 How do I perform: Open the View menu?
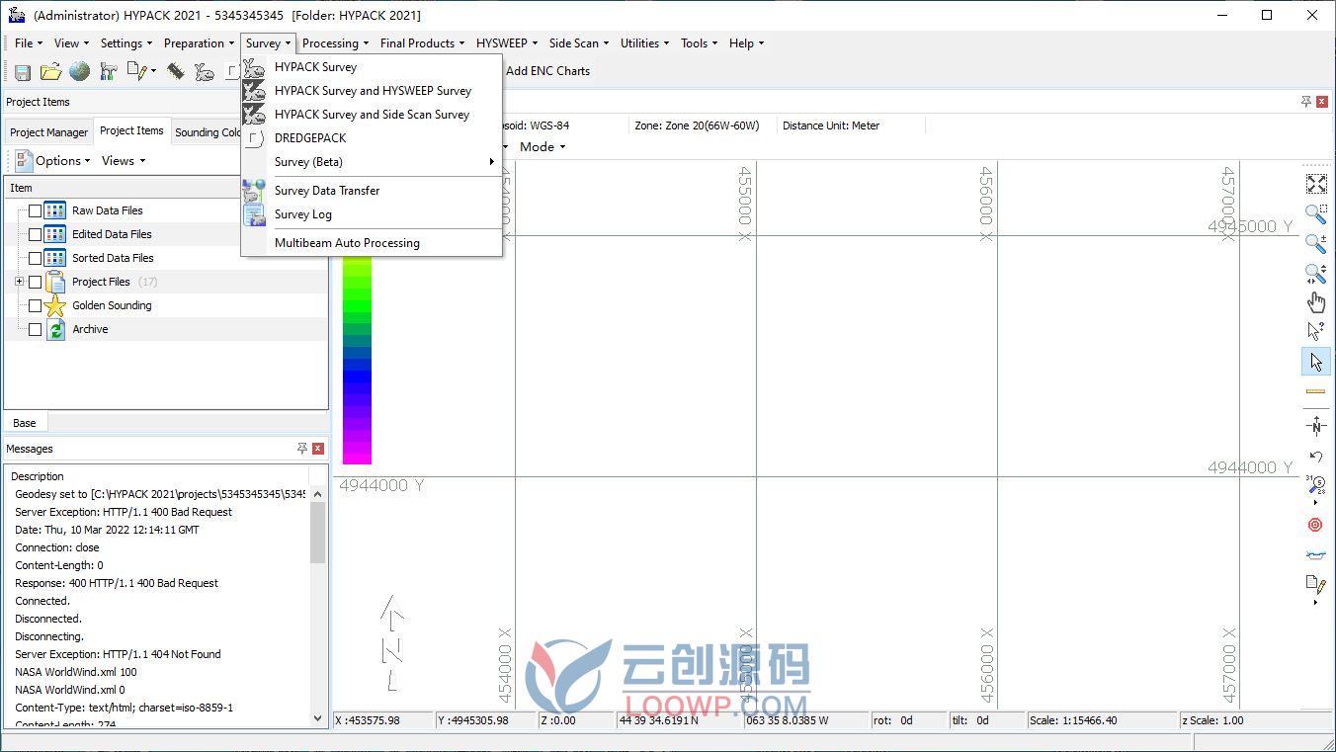tap(71, 42)
